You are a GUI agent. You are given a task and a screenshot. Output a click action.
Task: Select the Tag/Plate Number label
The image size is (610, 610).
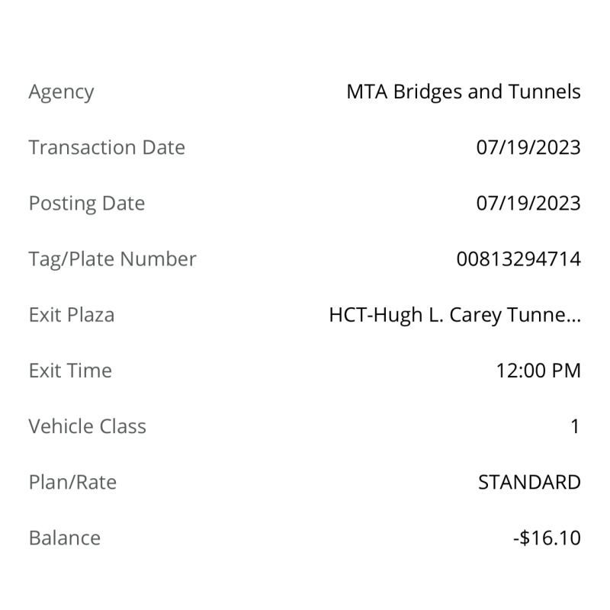[x=112, y=259]
